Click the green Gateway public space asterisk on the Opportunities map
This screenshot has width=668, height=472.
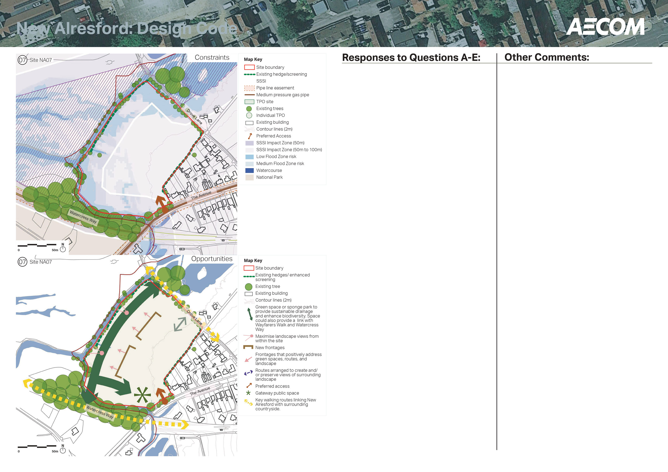142,395
